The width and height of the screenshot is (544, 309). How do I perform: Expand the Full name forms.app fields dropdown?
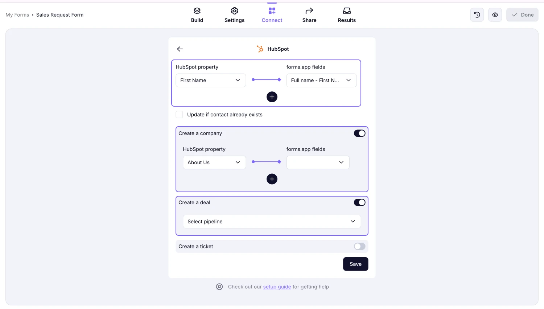point(321,80)
